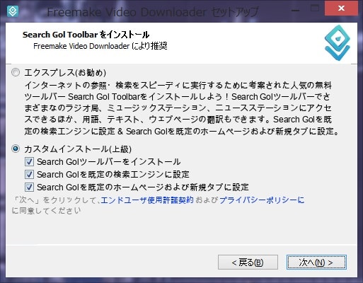The image size is (363, 283).
Task: Minimize the setup window
Action: click(295, 10)
